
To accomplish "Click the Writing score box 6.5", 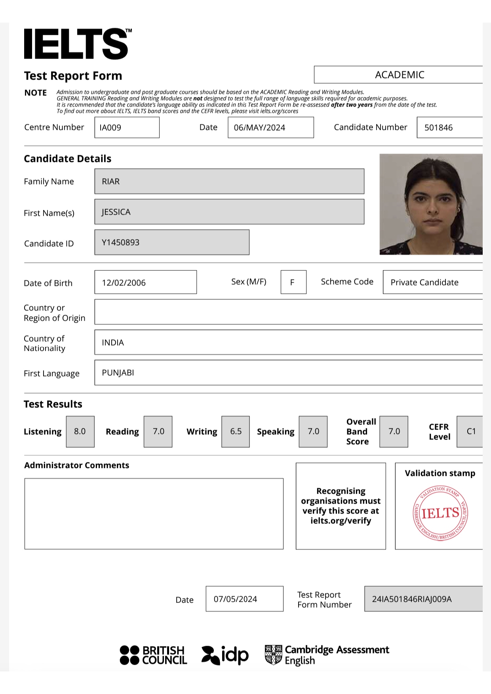I will tap(236, 432).
